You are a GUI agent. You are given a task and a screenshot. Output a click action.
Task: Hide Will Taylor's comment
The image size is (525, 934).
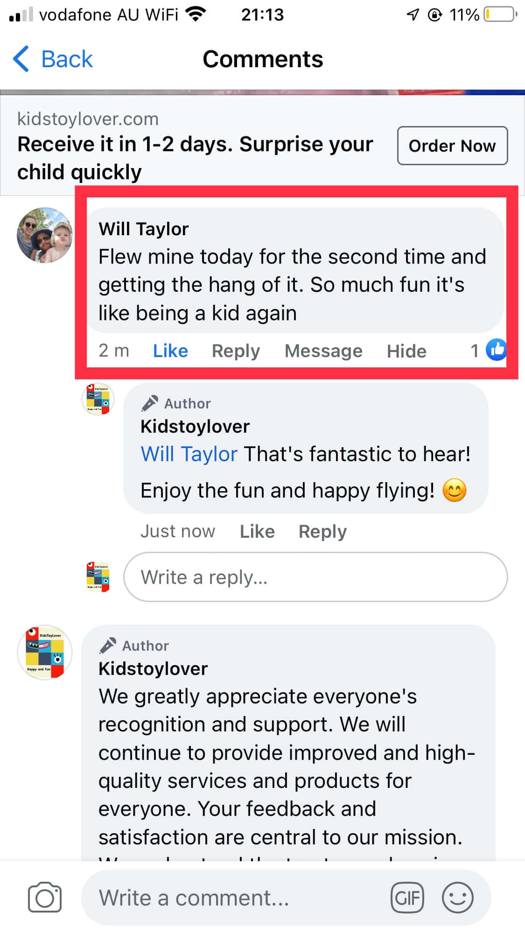point(406,351)
